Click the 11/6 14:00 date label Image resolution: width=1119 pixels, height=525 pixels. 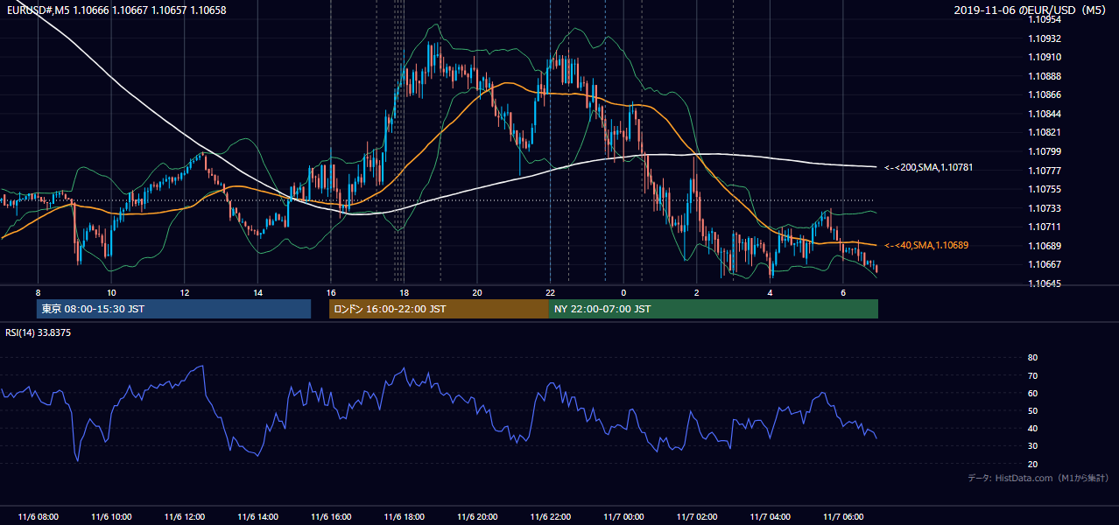click(257, 517)
